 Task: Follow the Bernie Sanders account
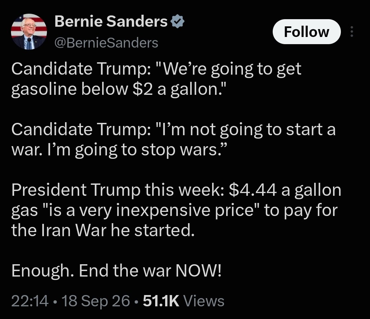(x=307, y=31)
